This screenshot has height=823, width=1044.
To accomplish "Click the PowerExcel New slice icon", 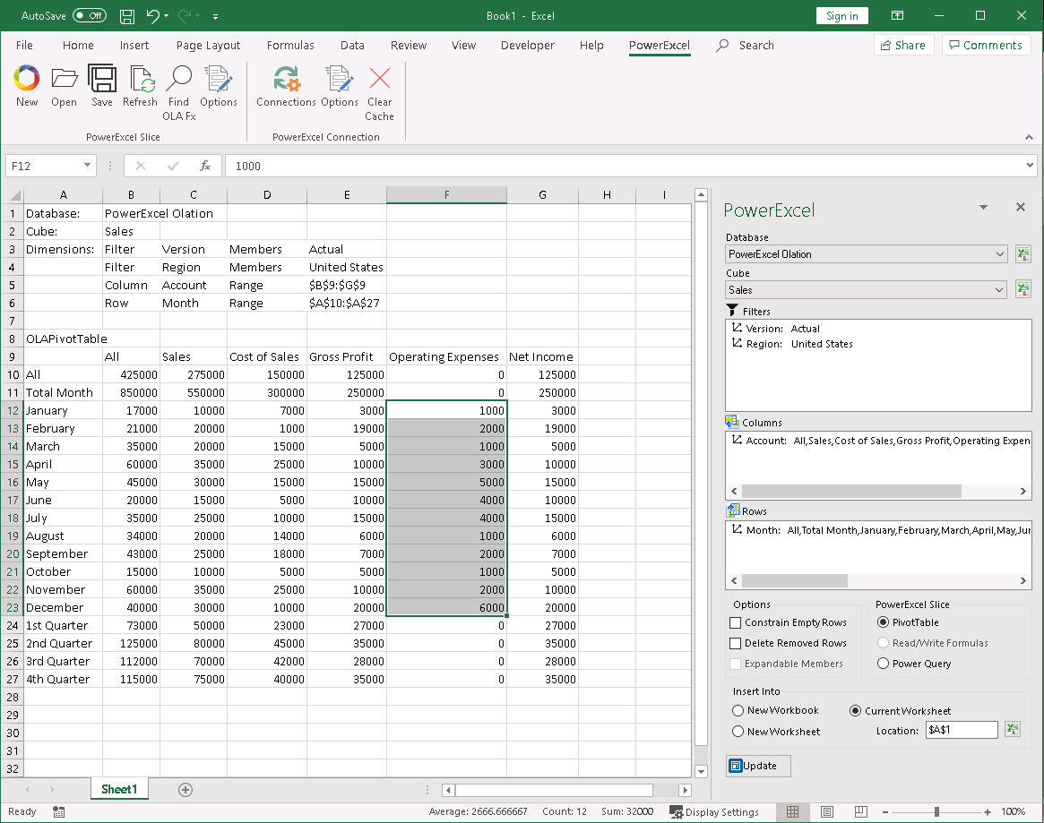I will (x=27, y=86).
